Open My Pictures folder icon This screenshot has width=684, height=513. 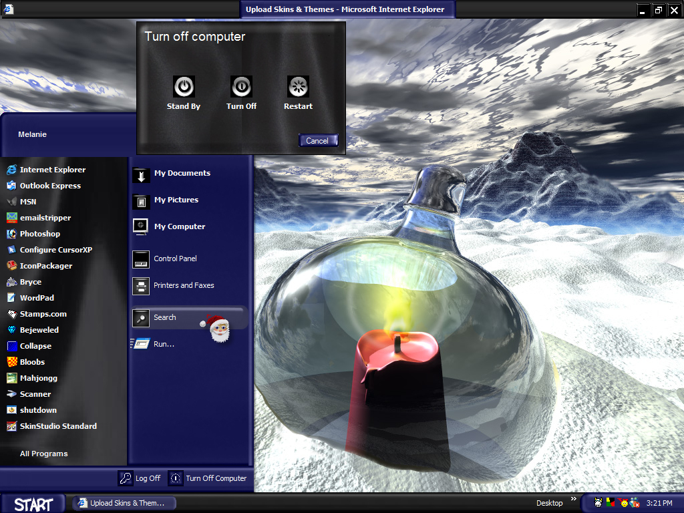(141, 200)
